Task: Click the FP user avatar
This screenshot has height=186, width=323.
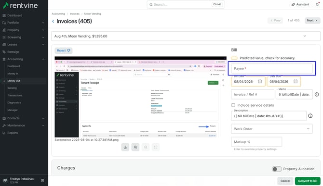Action: pos(5,181)
